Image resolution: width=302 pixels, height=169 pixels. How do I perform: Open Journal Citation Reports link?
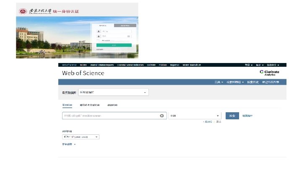pos(102,65)
